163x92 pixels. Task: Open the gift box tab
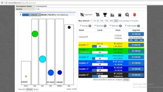point(120,15)
